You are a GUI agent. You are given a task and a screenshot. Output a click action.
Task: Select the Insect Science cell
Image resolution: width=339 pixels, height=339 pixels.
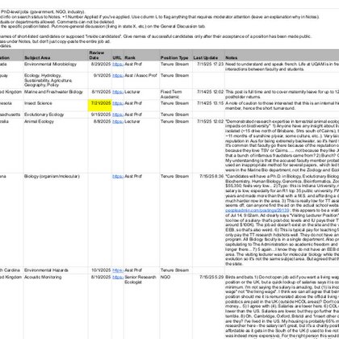pos(56,106)
